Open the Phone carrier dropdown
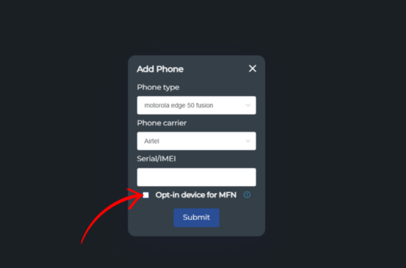406x268 pixels. pos(197,141)
